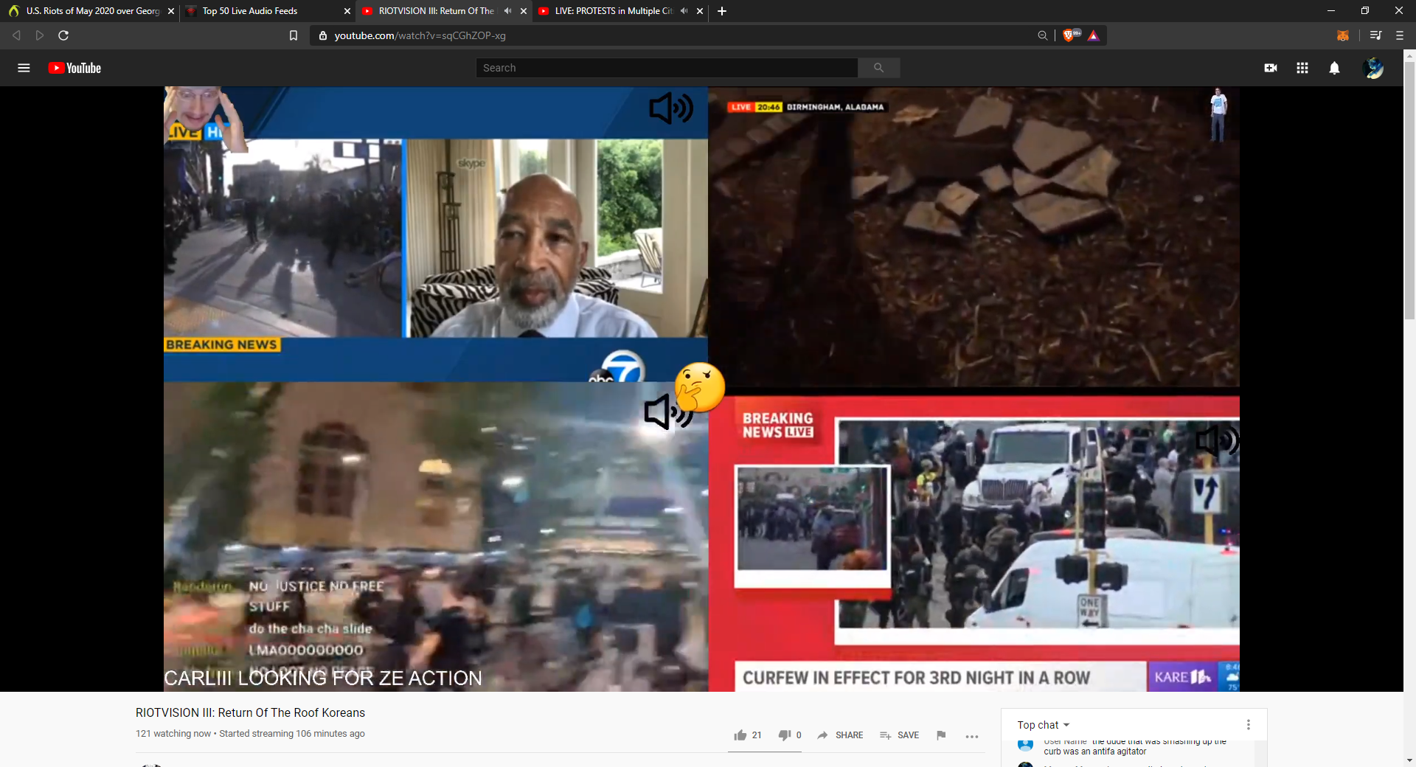Screen dimensions: 1416x767
Task: Open the browser main menu
Action: pos(1400,35)
